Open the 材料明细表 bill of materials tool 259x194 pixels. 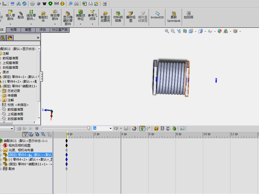coord(118,17)
